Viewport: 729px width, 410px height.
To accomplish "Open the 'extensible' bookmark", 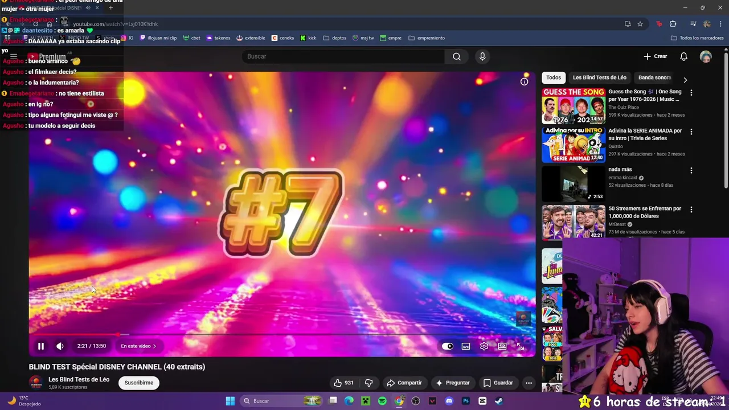I will pyautogui.click(x=251, y=38).
